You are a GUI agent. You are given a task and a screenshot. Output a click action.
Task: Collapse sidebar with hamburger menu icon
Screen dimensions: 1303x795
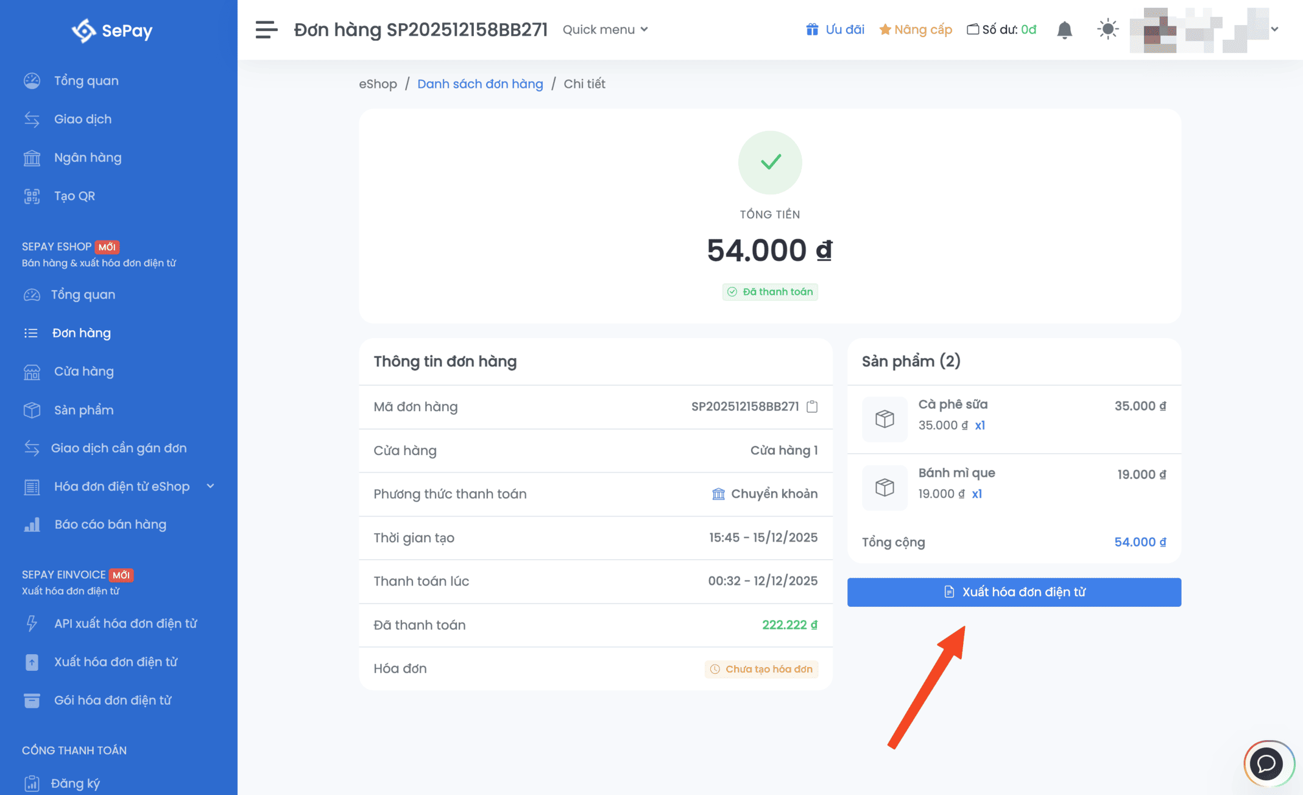[266, 29]
